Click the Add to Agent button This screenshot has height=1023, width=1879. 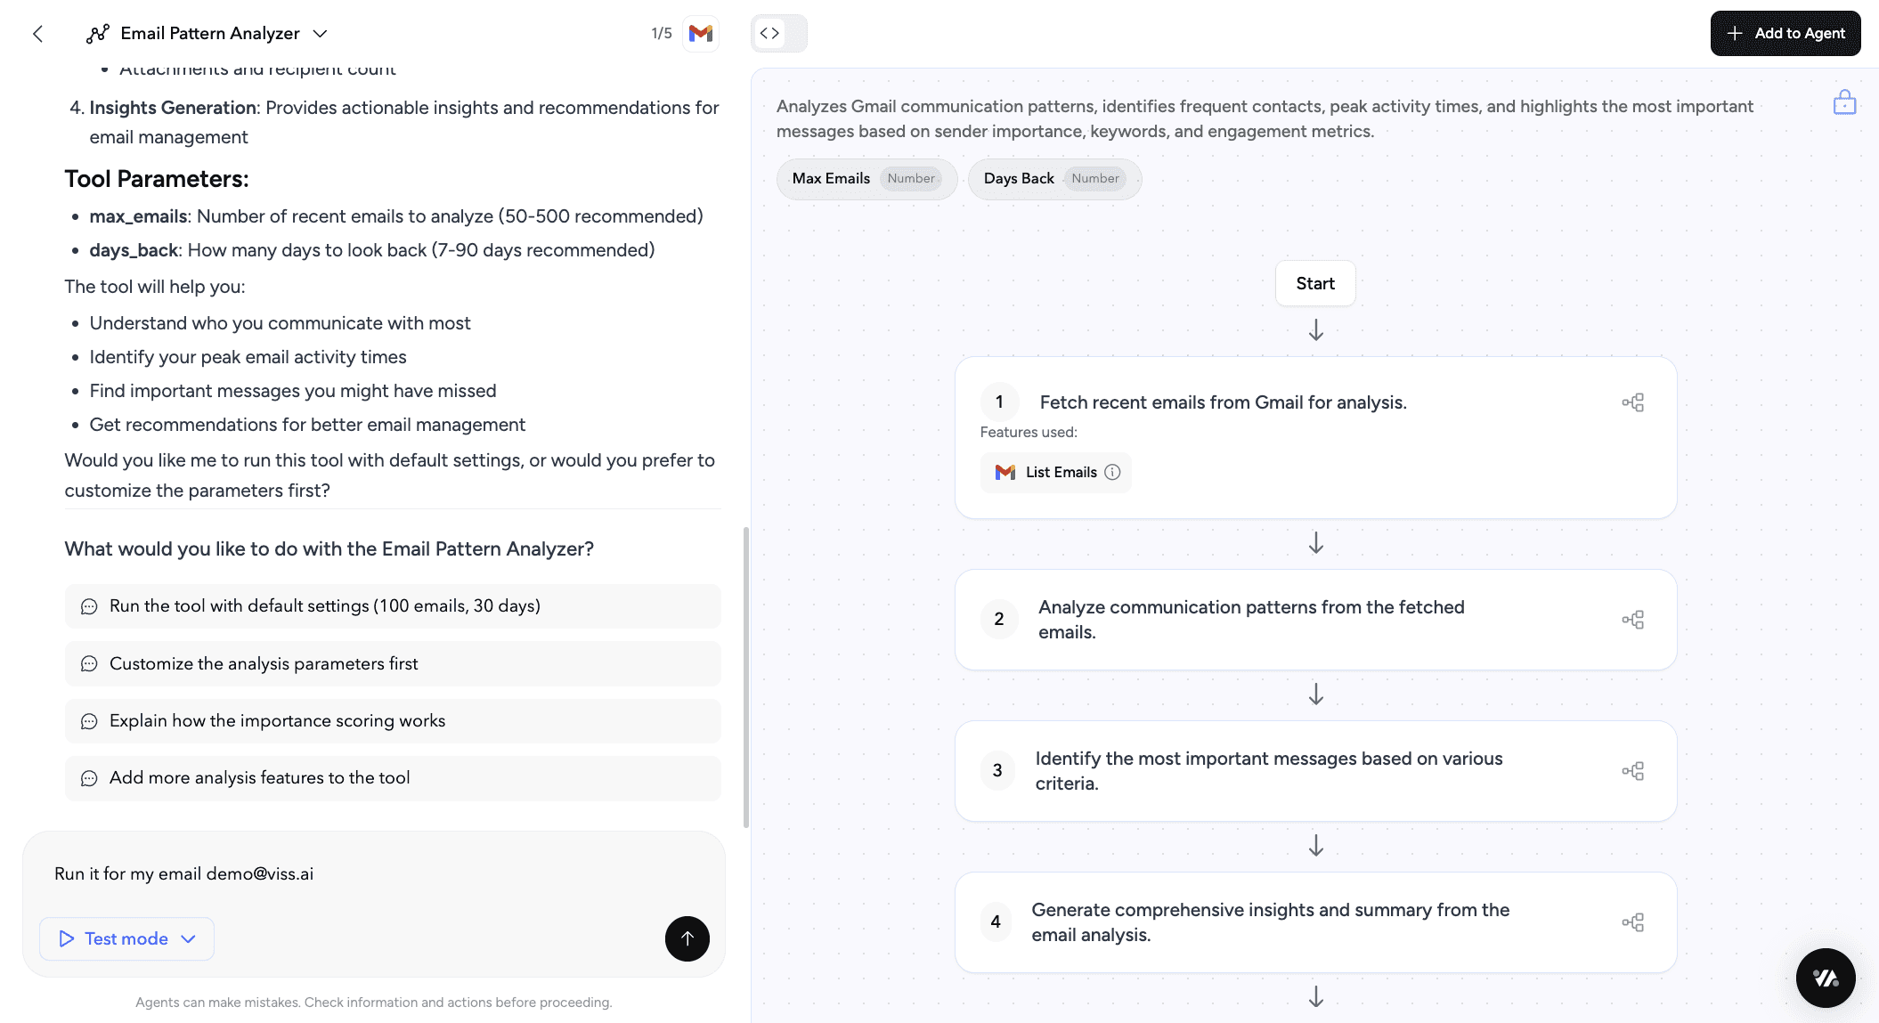point(1785,34)
